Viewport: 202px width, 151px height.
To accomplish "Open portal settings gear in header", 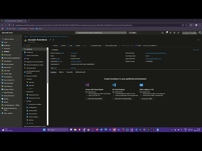I will pyautogui.click(x=170, y=33).
